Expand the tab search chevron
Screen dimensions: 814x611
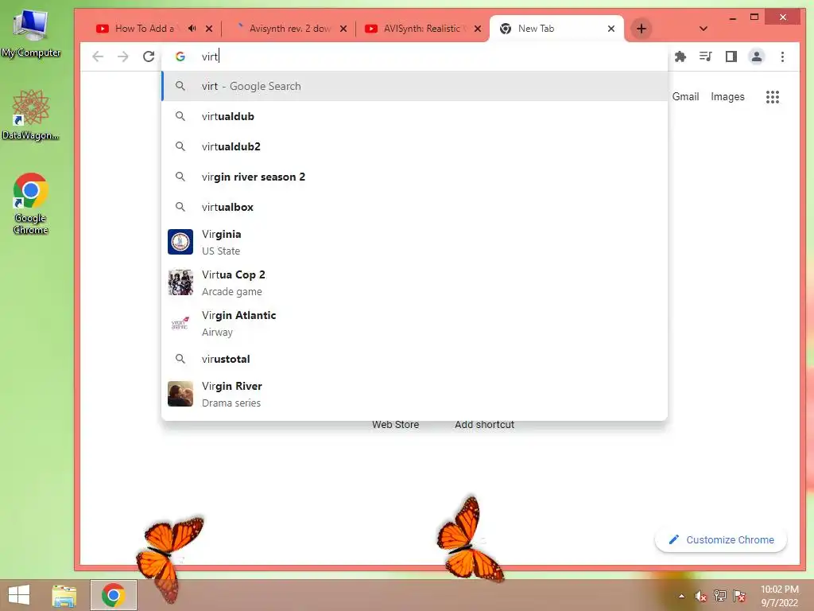[703, 29]
